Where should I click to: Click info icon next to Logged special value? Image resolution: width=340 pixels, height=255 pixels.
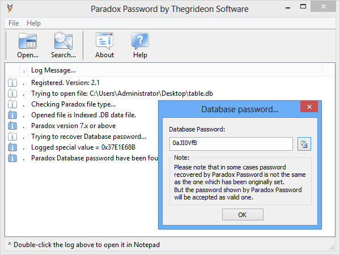(12, 147)
